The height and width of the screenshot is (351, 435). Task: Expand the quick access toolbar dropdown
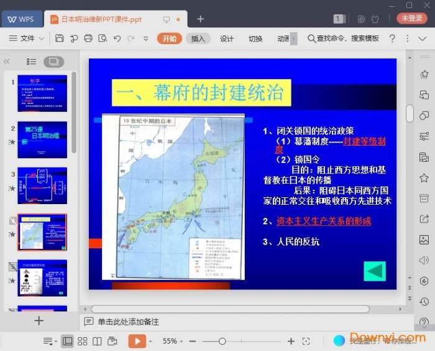tap(145, 39)
